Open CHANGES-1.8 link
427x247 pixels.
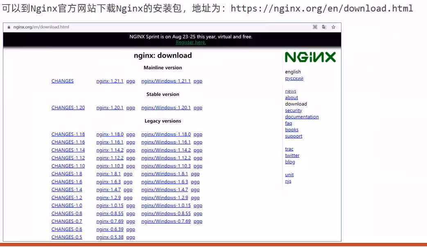click(x=67, y=174)
